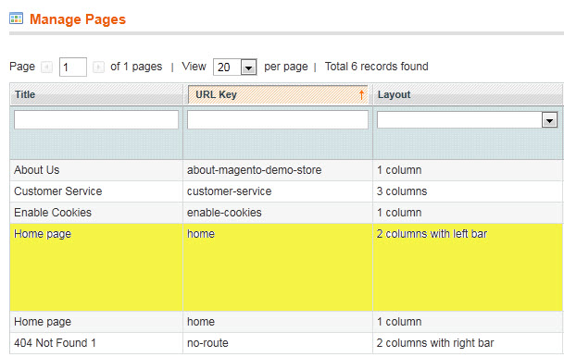
Task: Click the Manage Pages heading
Action: (x=78, y=19)
